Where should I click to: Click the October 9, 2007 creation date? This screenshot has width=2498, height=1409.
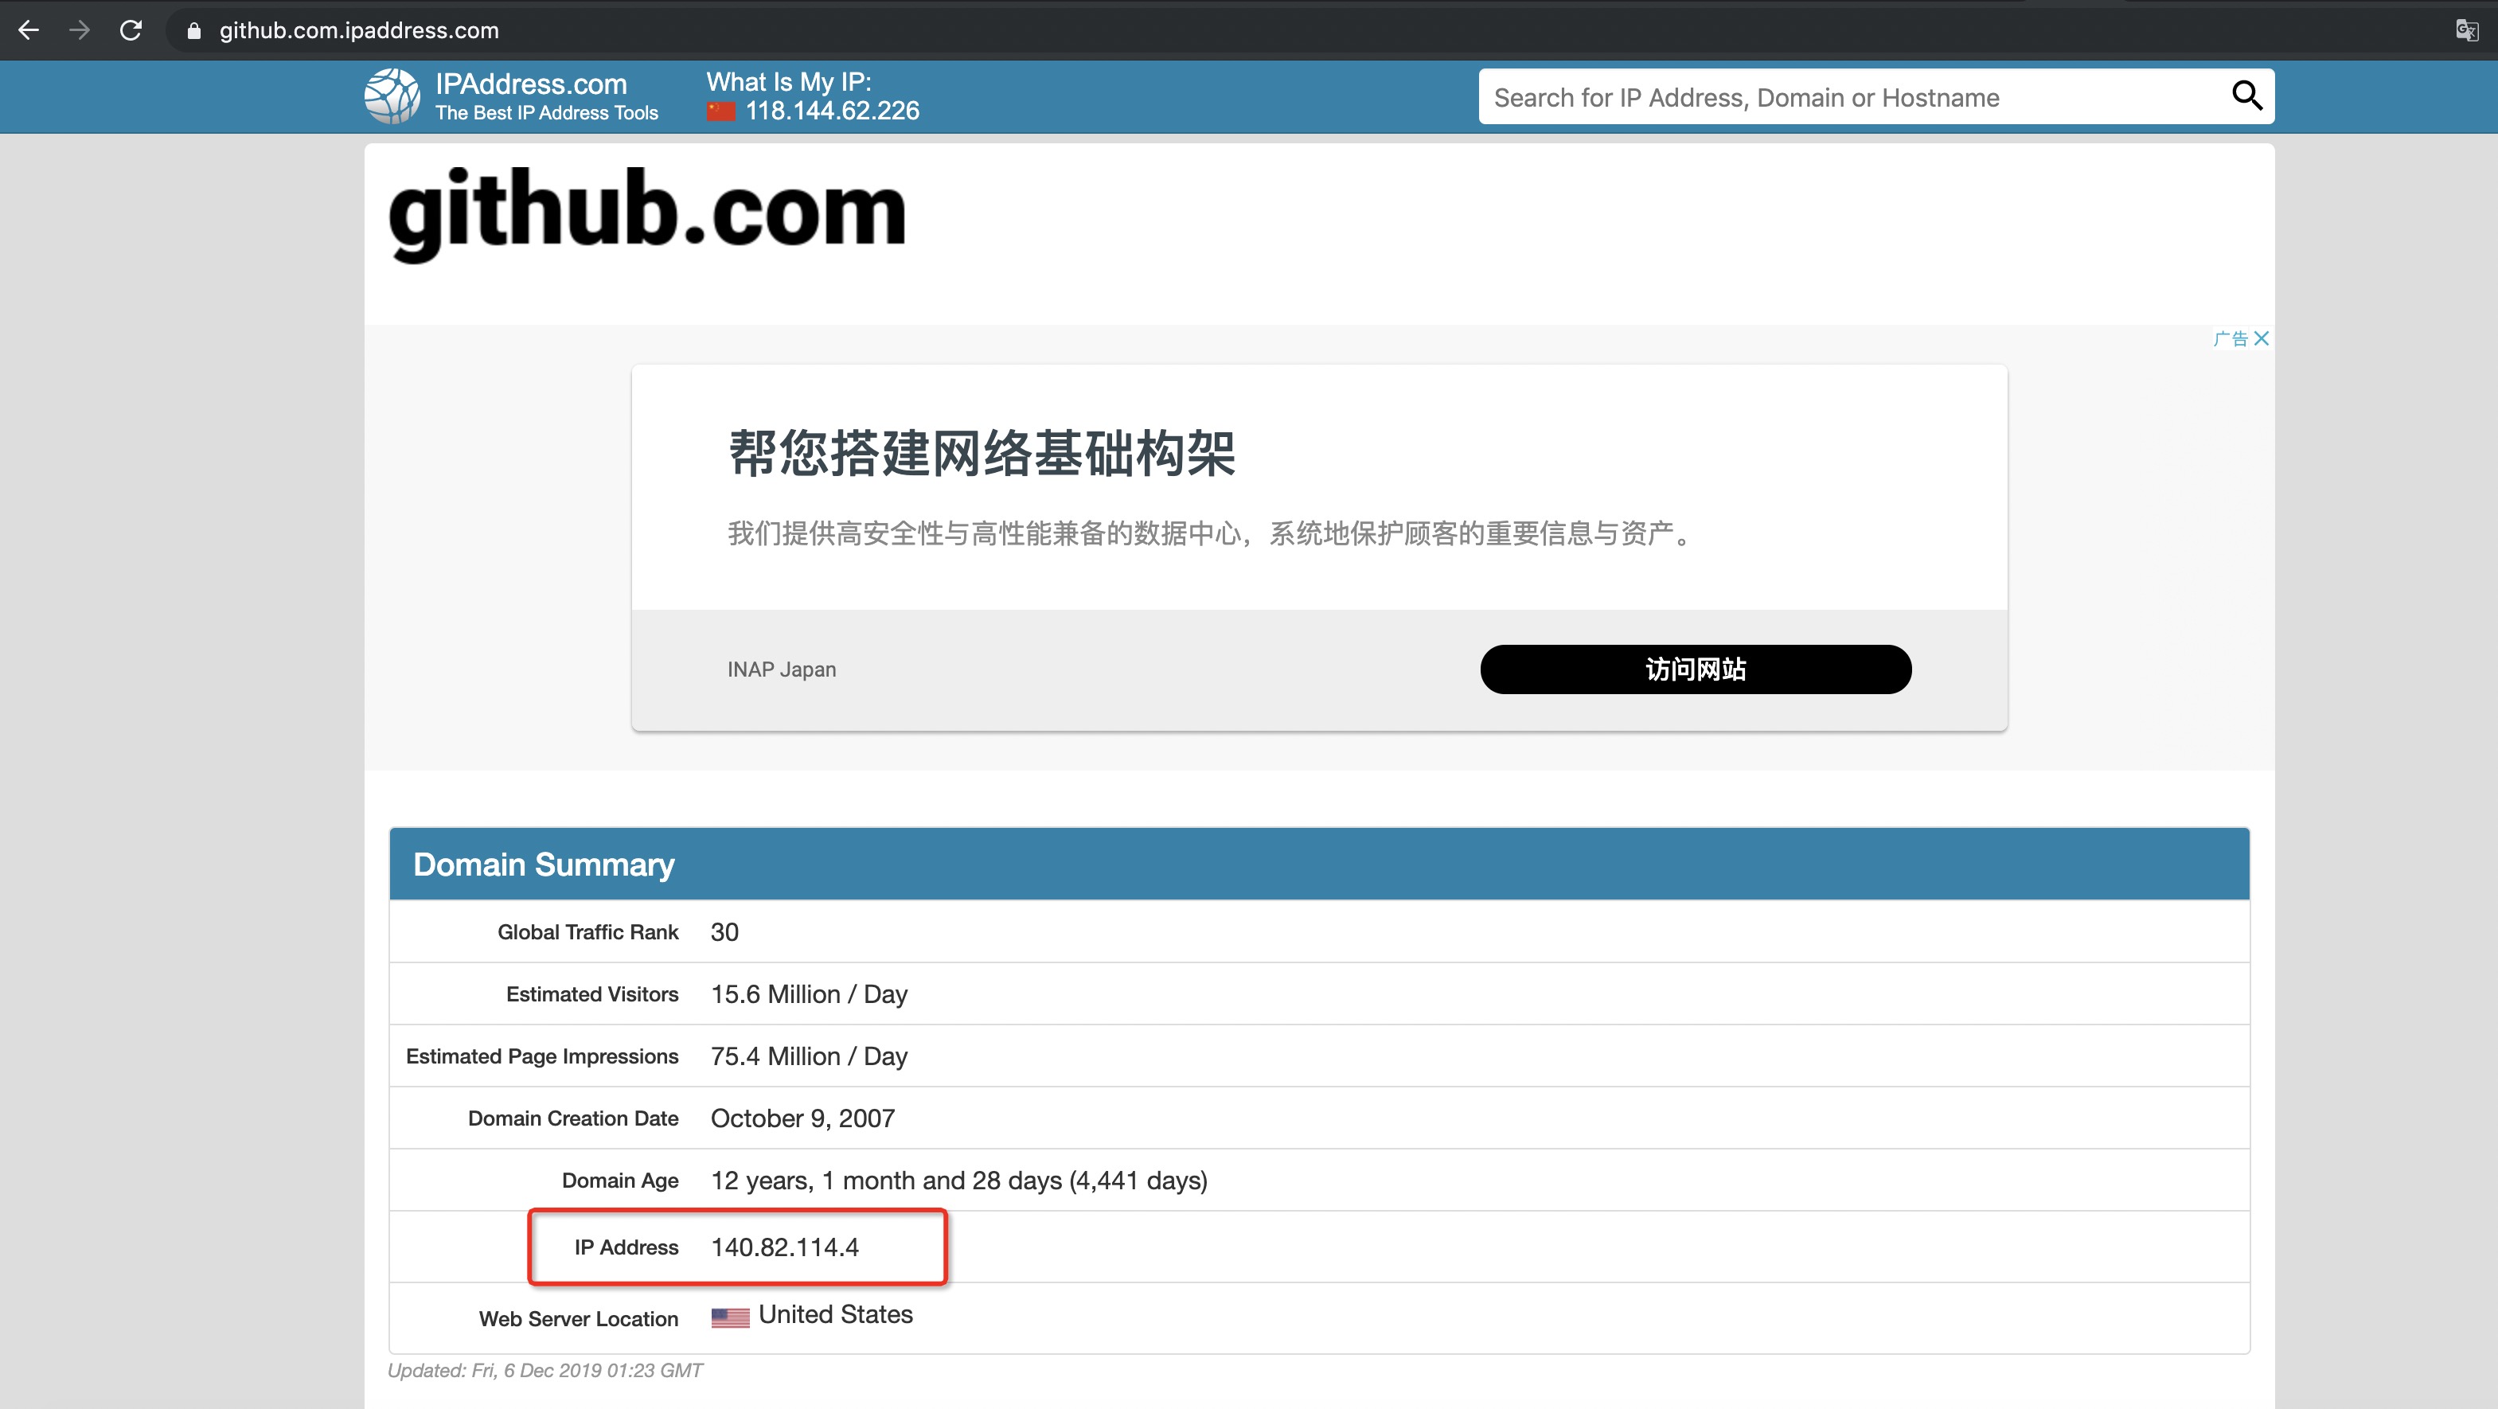click(x=803, y=1118)
